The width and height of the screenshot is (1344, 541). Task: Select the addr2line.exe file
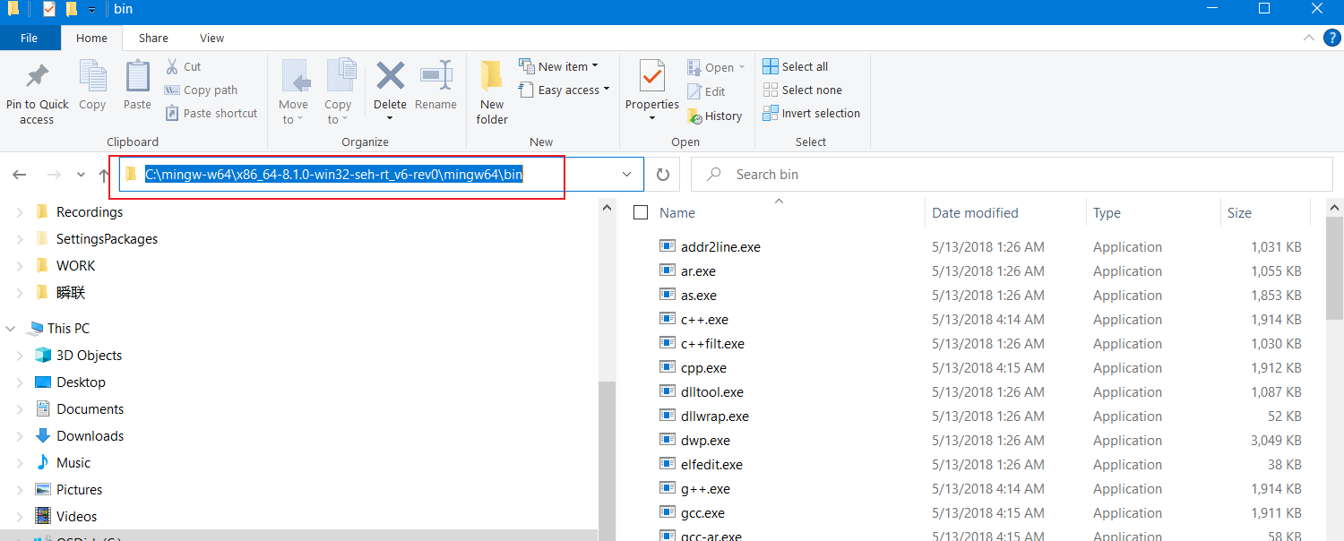[720, 247]
